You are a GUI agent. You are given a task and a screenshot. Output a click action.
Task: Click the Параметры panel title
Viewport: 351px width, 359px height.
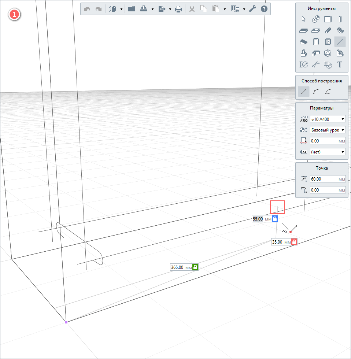(321, 108)
